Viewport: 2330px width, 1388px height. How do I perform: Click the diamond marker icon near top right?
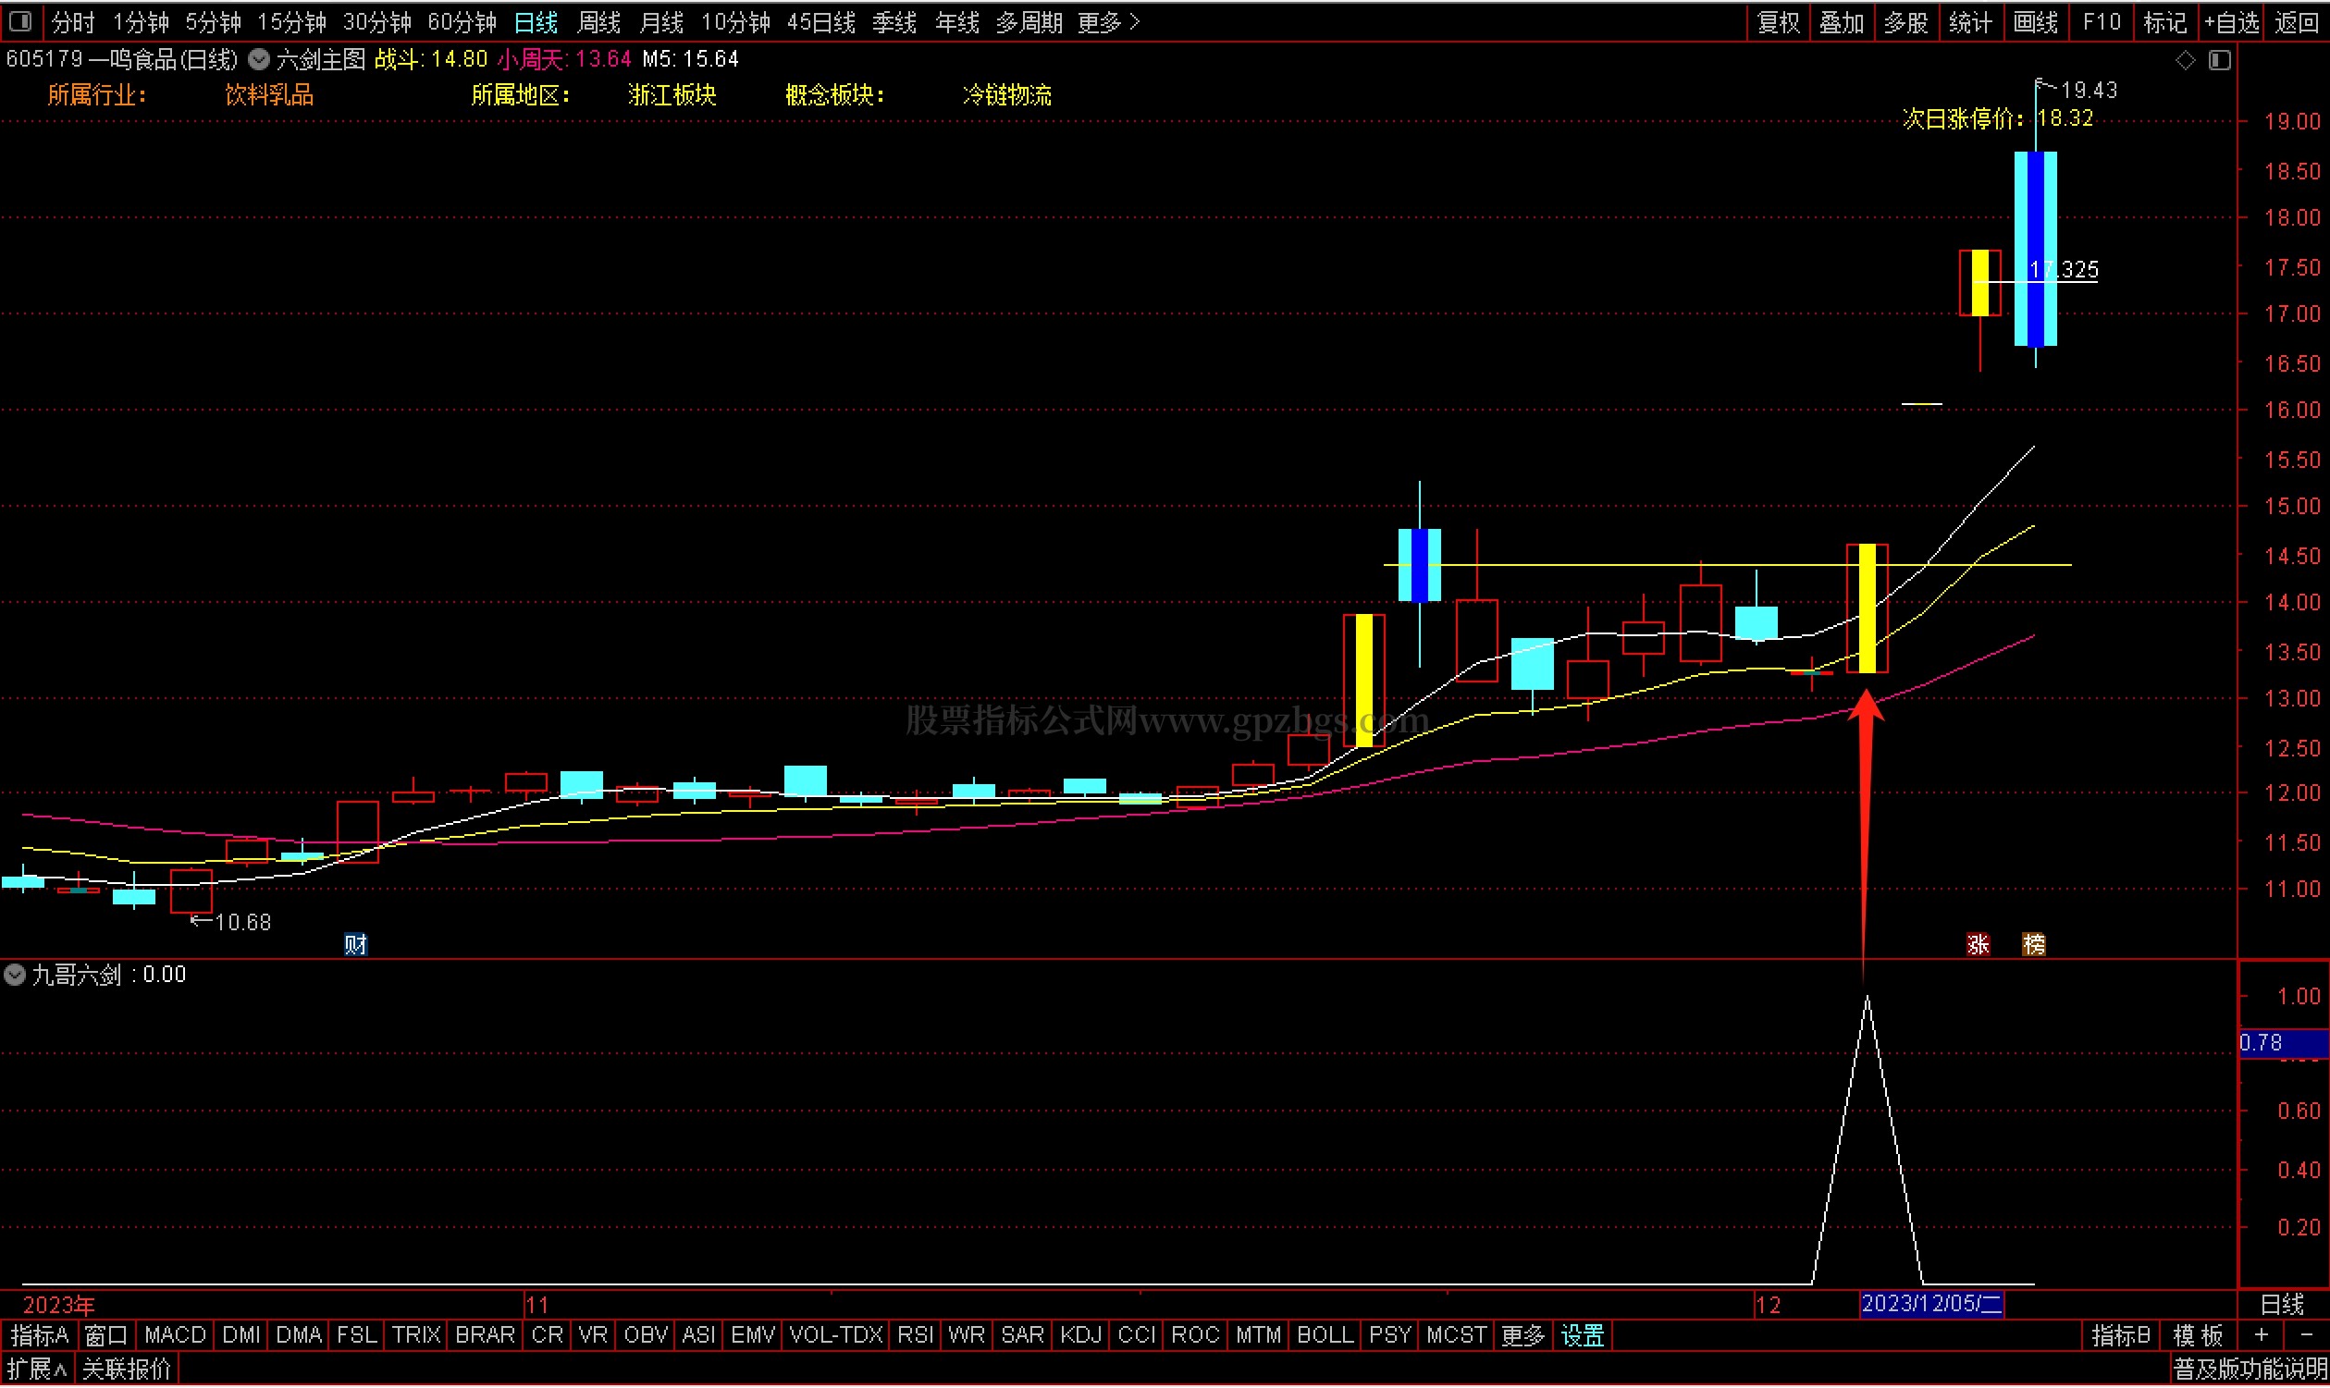[2185, 60]
